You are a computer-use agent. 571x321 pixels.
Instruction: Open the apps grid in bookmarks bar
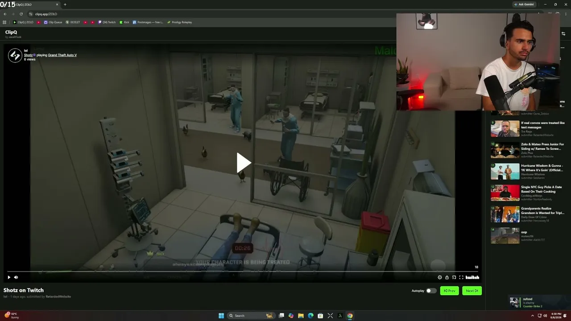point(5,22)
